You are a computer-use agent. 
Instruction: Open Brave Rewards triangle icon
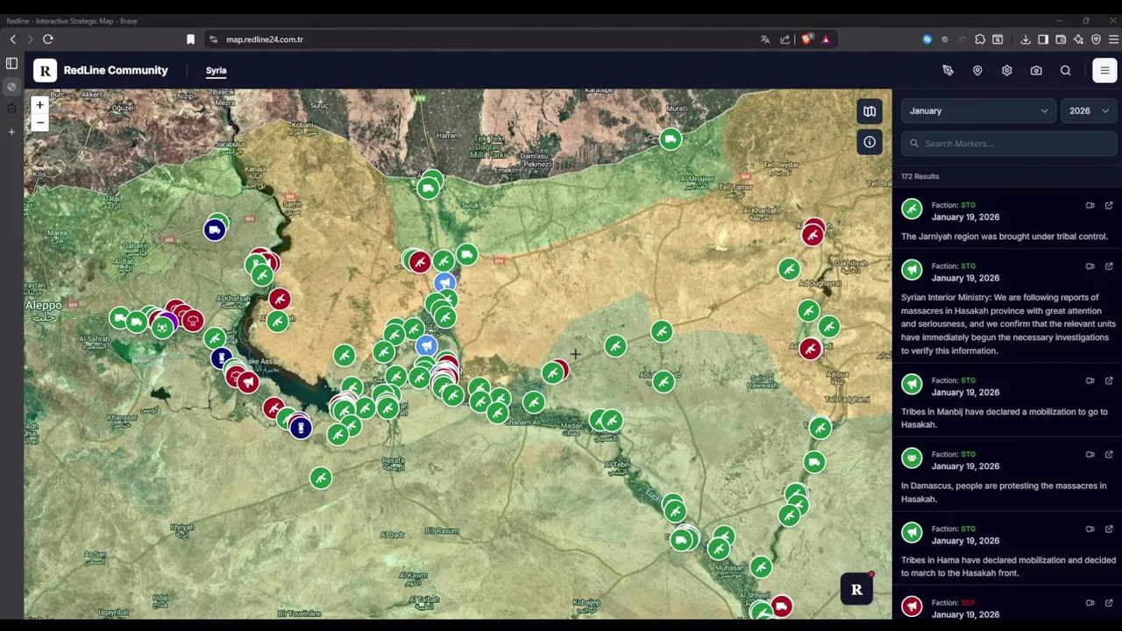click(826, 39)
